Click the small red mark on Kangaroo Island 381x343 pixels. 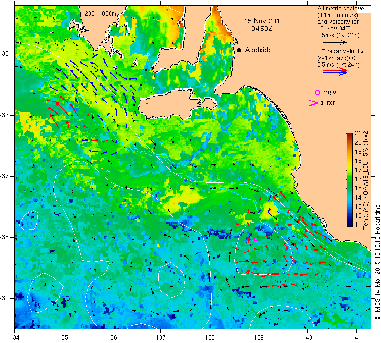(x=147, y=104)
